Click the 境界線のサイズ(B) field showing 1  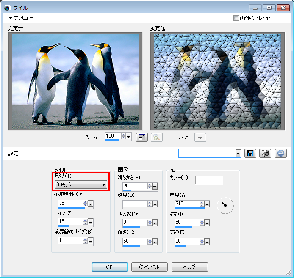[x=70, y=240]
